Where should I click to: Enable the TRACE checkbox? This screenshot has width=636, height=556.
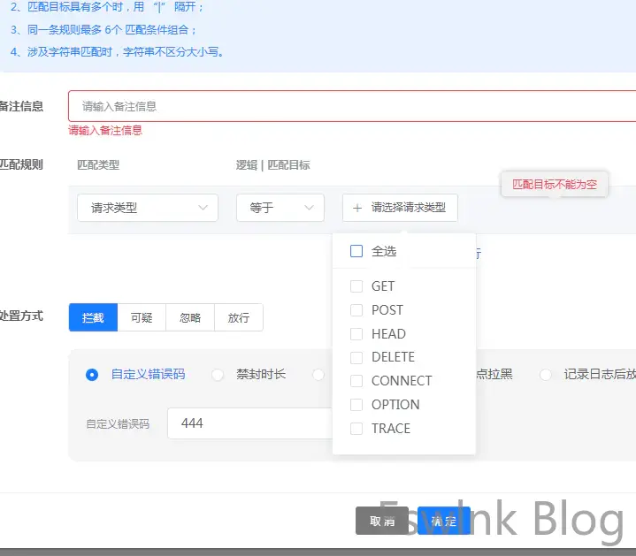[x=356, y=429]
